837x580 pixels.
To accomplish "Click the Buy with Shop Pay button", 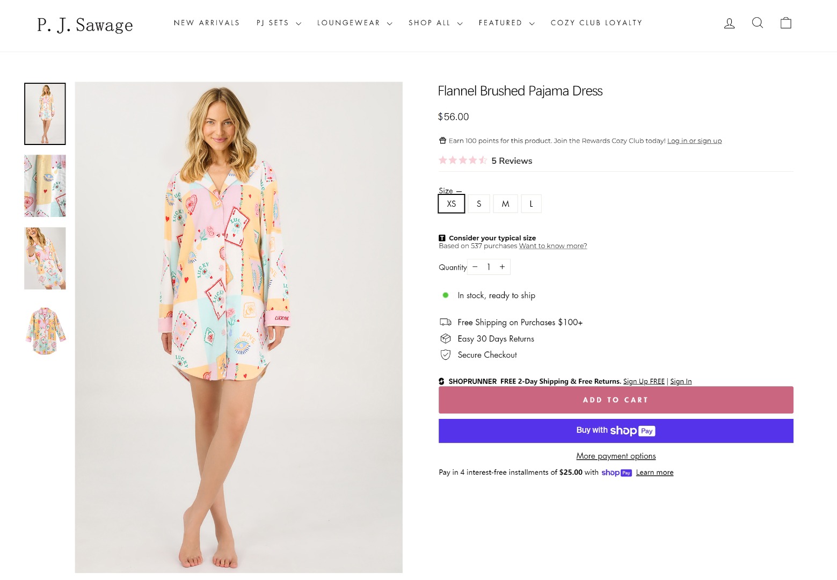I will [616, 431].
